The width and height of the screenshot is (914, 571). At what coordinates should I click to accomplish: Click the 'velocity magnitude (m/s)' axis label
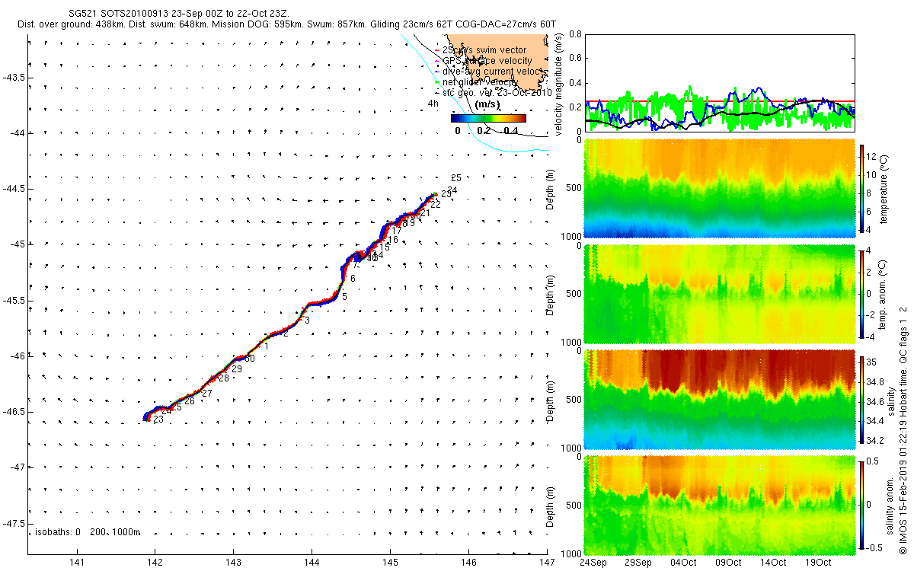tap(558, 84)
